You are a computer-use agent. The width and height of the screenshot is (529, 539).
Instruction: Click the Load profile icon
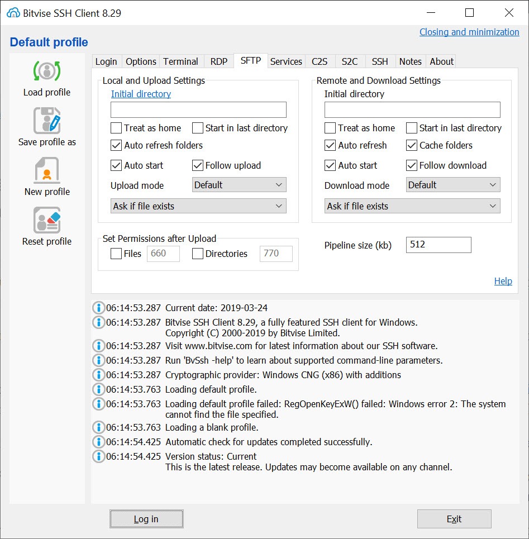[x=47, y=71]
